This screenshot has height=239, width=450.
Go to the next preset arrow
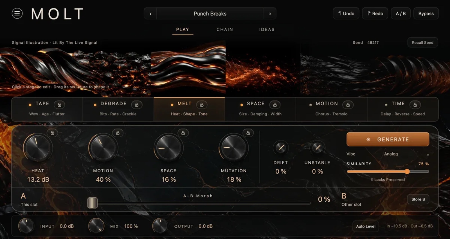click(x=270, y=13)
